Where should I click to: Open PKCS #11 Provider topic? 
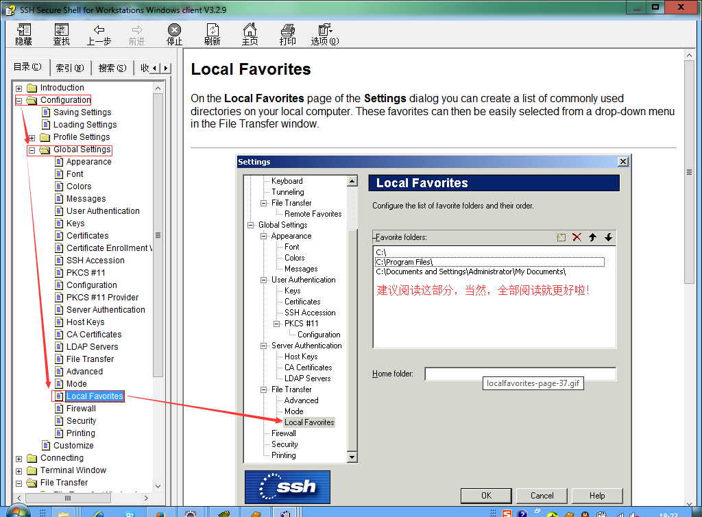103,297
